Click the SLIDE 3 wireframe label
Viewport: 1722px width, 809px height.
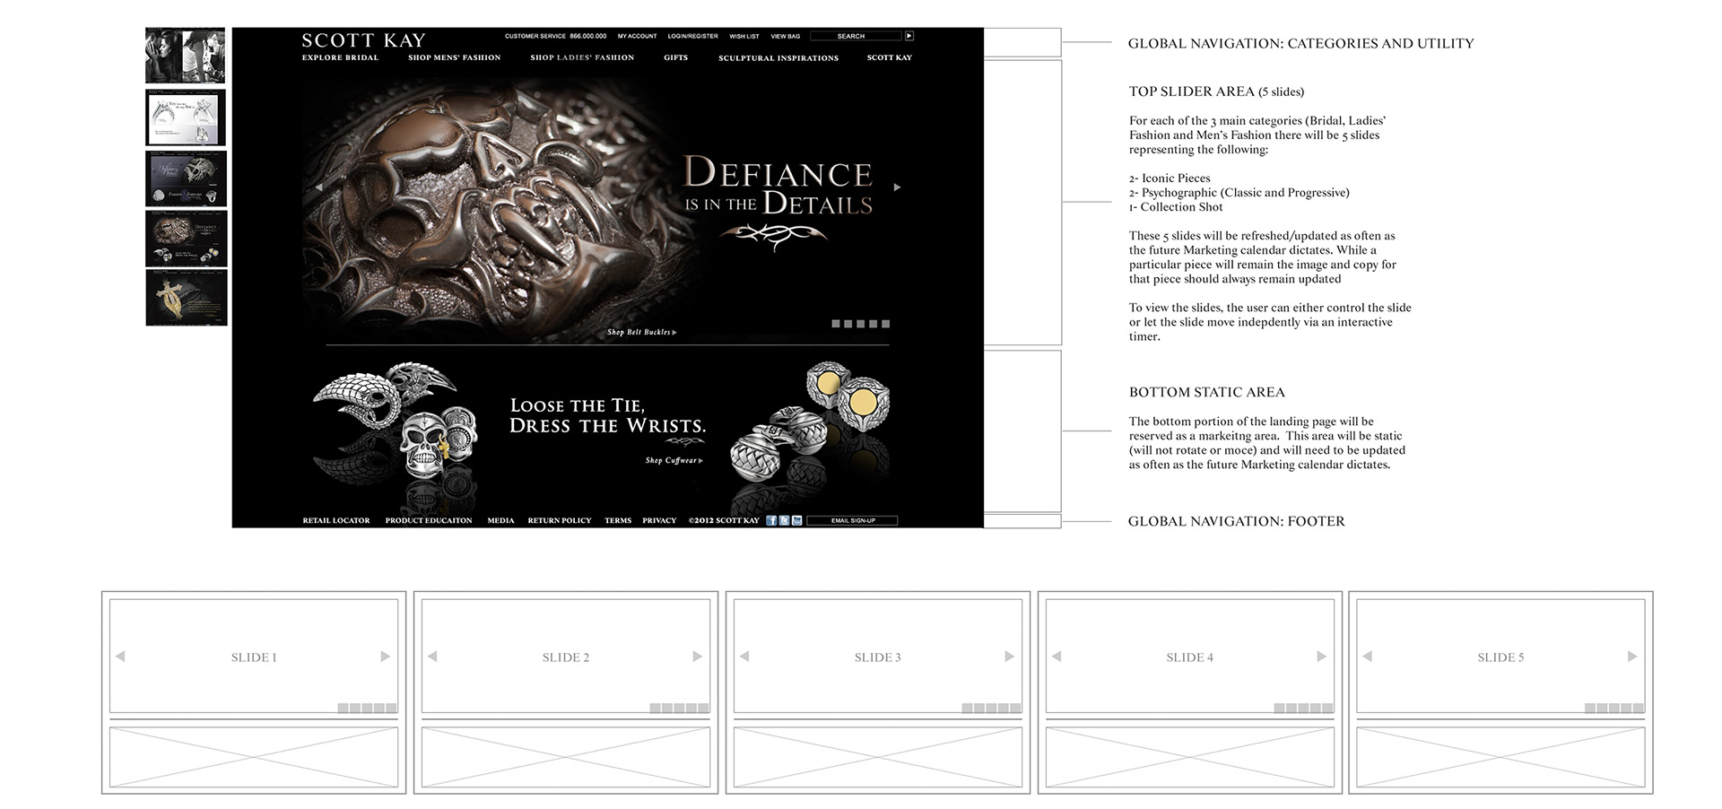pyautogui.click(x=877, y=657)
